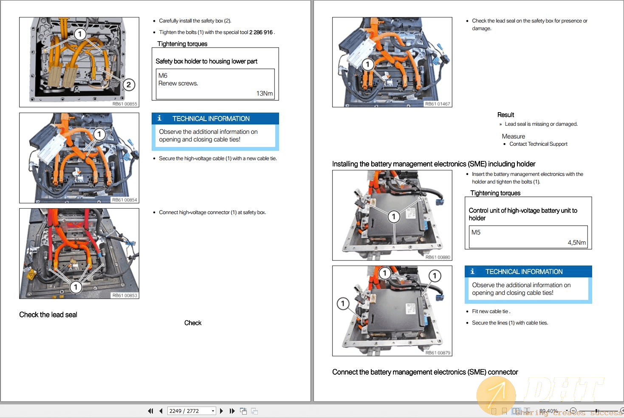Jump to the first page of the document

(151, 411)
